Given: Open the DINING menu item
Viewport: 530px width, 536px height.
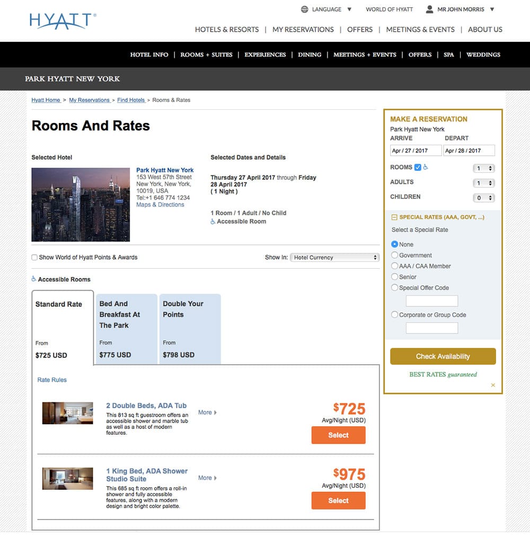Looking at the screenshot, I should [x=309, y=55].
